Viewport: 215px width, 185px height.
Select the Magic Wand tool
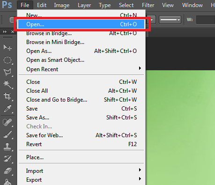click(x=7, y=84)
